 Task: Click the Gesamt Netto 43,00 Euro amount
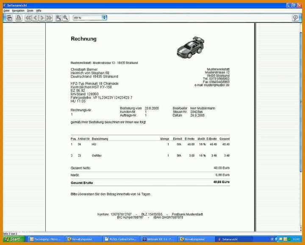(x=222, y=168)
